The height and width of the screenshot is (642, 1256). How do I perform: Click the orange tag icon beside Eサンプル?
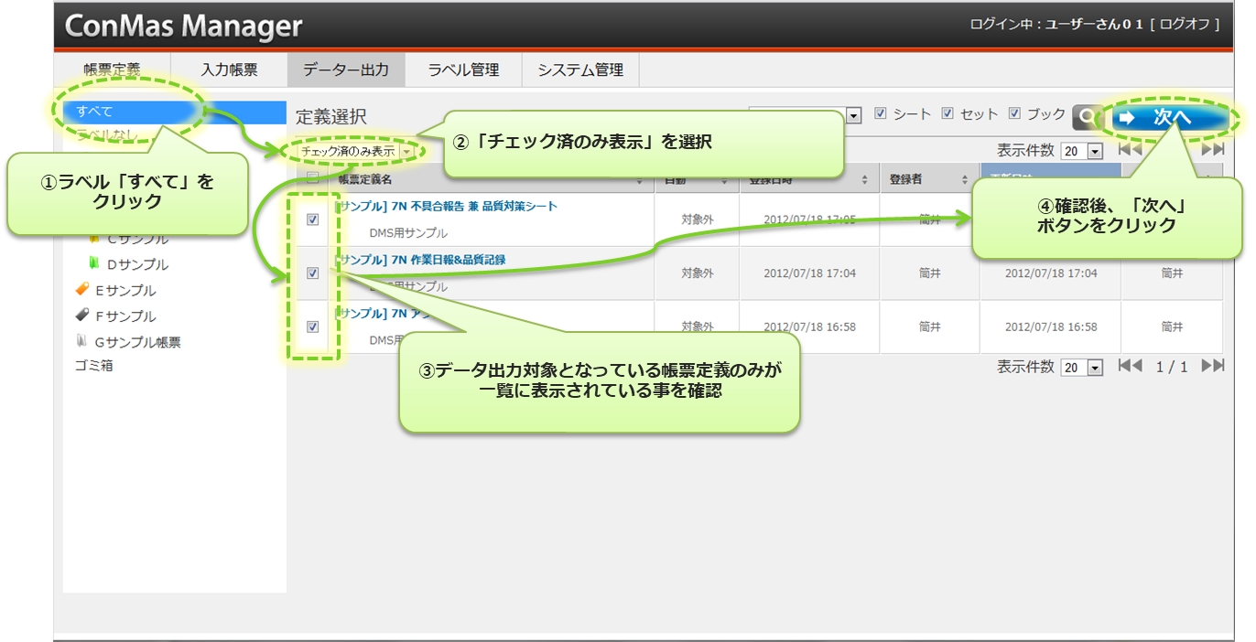(x=82, y=290)
